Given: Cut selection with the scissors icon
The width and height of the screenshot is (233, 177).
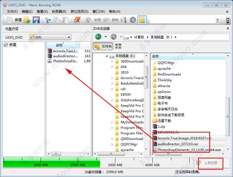Looking at the screenshot, I should point(47,20).
